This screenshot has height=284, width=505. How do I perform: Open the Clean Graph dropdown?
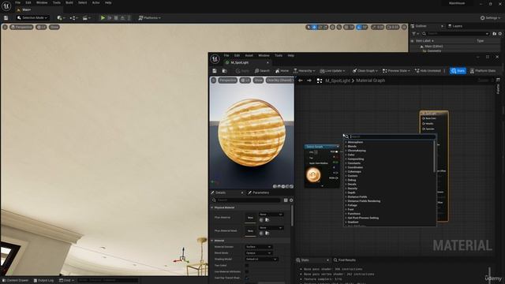(365, 71)
